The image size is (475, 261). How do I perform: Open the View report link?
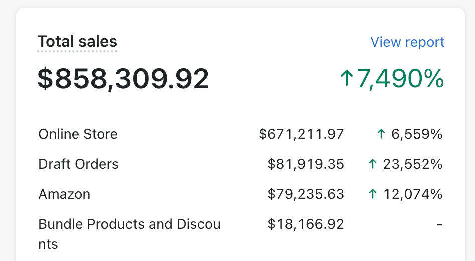(407, 42)
